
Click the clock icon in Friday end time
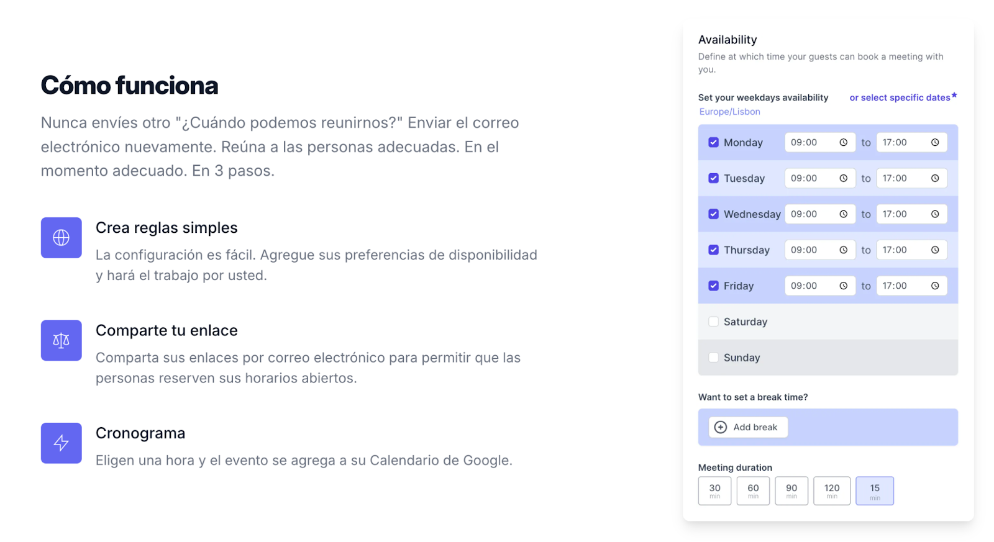pyautogui.click(x=934, y=286)
